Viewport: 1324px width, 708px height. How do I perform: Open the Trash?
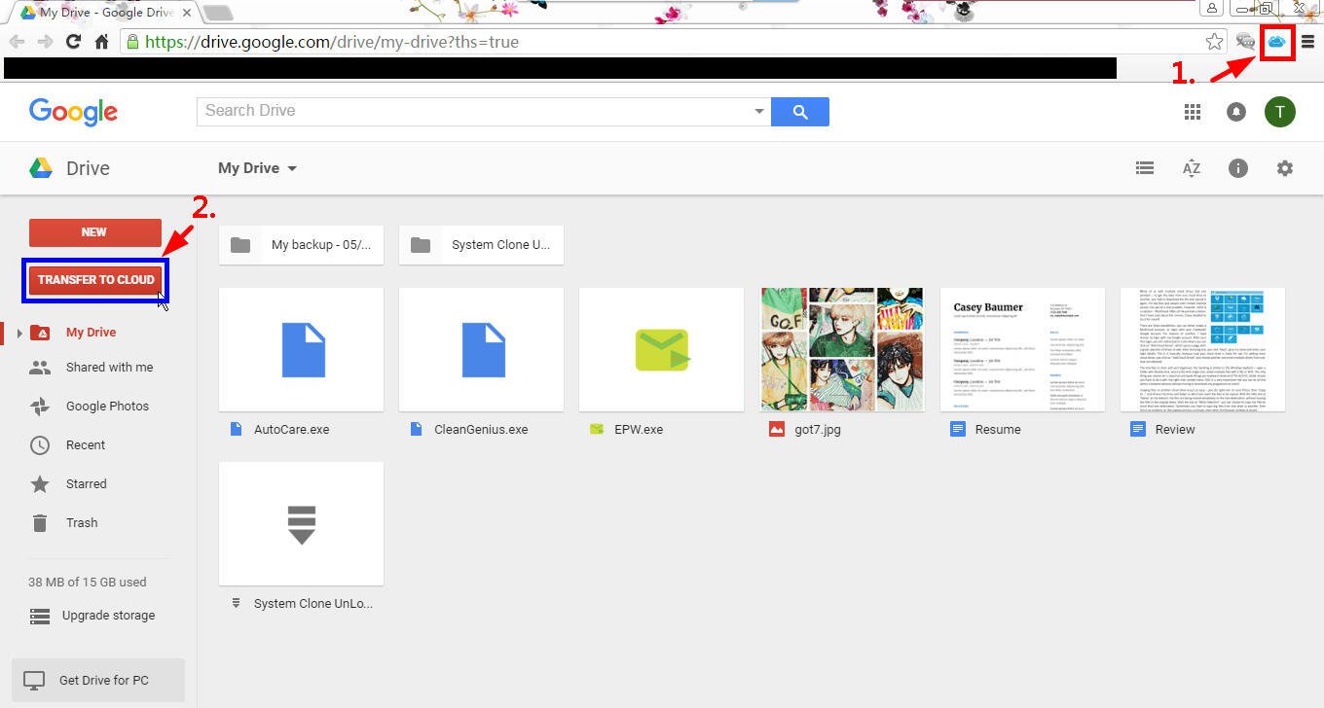click(82, 523)
